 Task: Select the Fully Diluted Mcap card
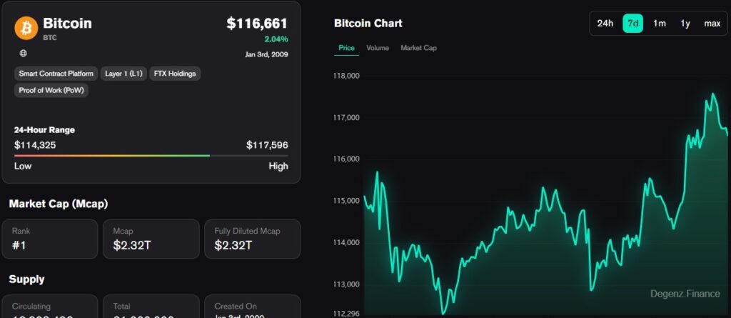pos(252,239)
